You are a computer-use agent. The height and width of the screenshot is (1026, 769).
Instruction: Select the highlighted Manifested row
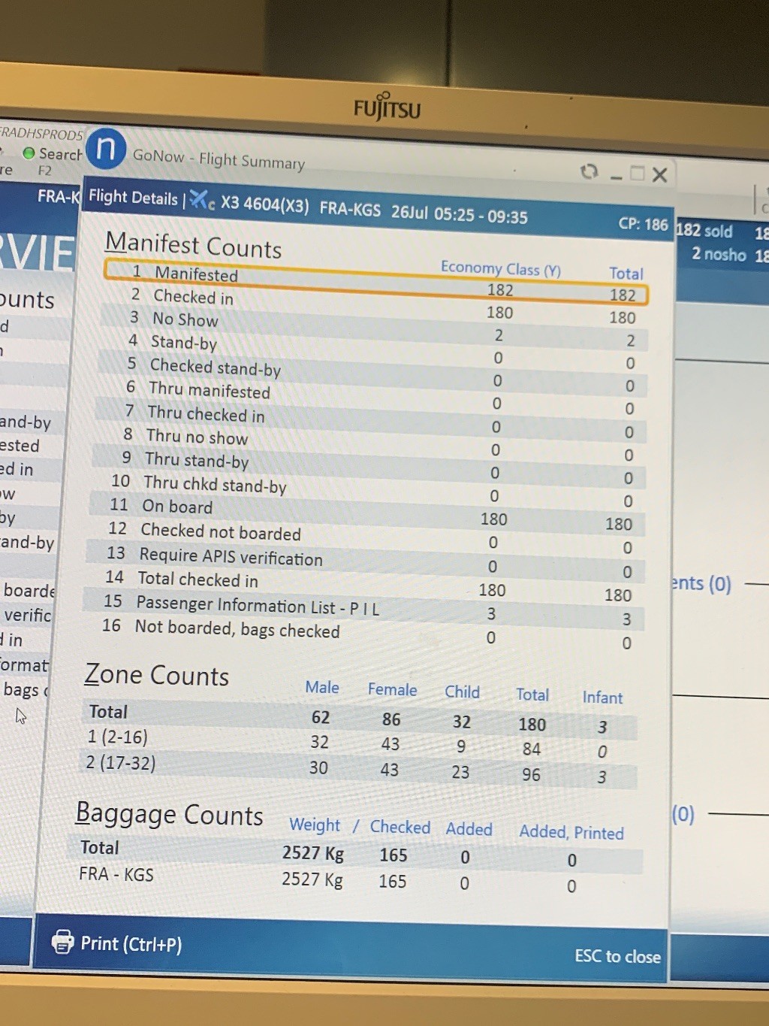click(375, 283)
